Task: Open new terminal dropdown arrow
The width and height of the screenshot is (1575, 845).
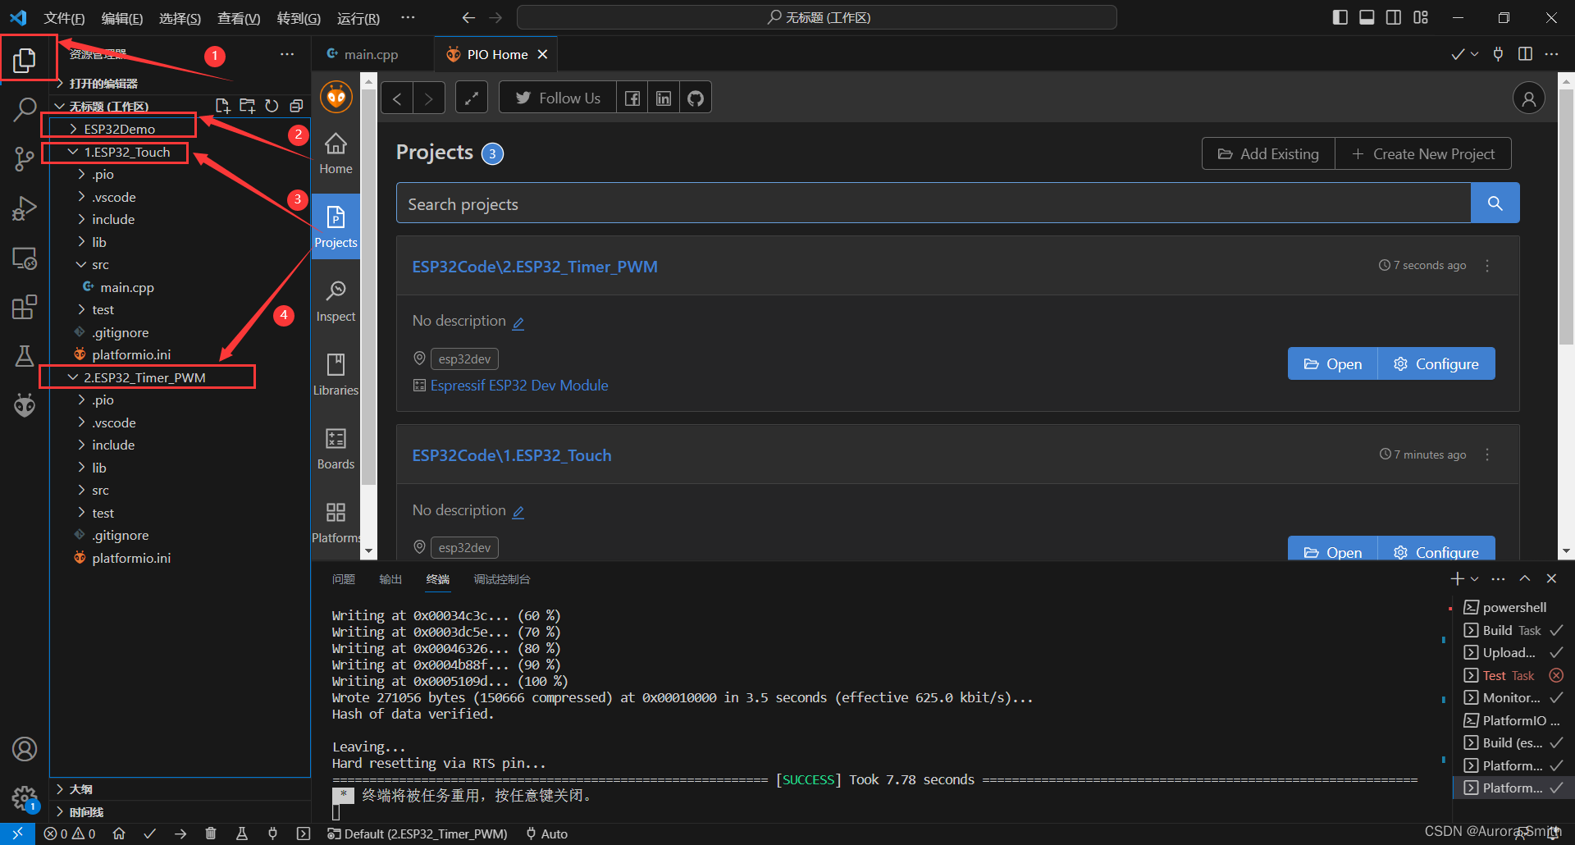Action: click(1474, 579)
